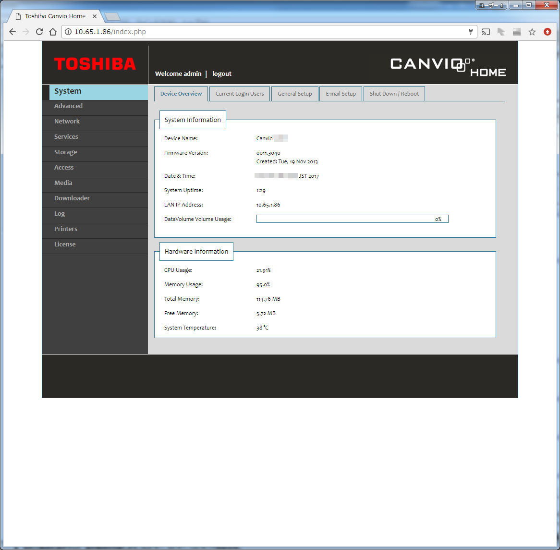This screenshot has height=550, width=560.
Task: Switch to the E-mail Setup tab
Action: 341,94
